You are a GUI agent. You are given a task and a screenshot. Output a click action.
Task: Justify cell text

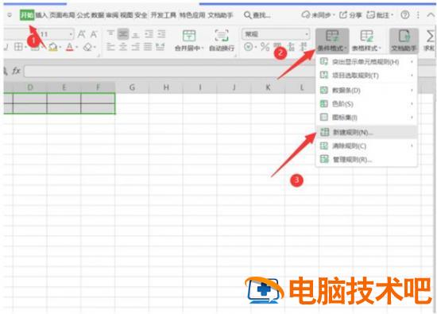148,47
